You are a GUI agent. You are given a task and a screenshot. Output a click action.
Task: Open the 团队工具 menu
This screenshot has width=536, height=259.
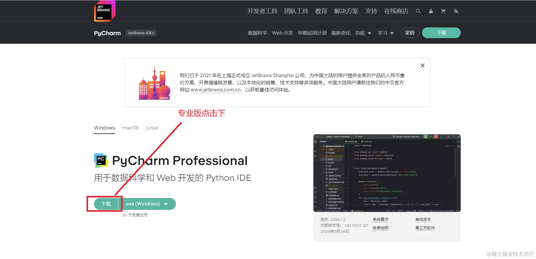296,11
